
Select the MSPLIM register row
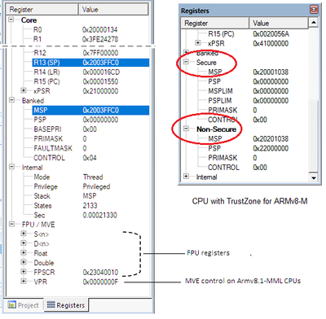(258, 91)
